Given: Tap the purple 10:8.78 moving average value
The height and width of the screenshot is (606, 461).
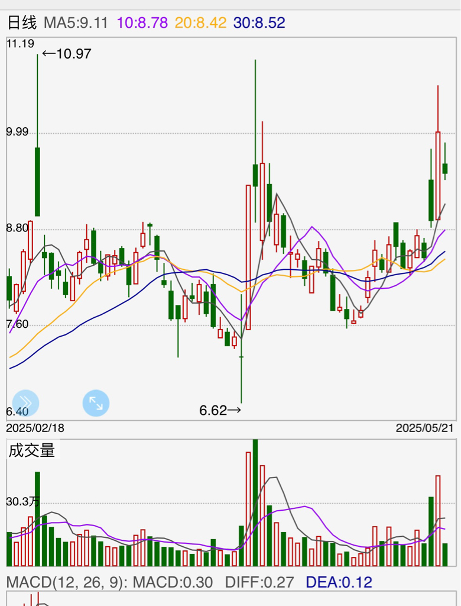Looking at the screenshot, I should point(142,22).
